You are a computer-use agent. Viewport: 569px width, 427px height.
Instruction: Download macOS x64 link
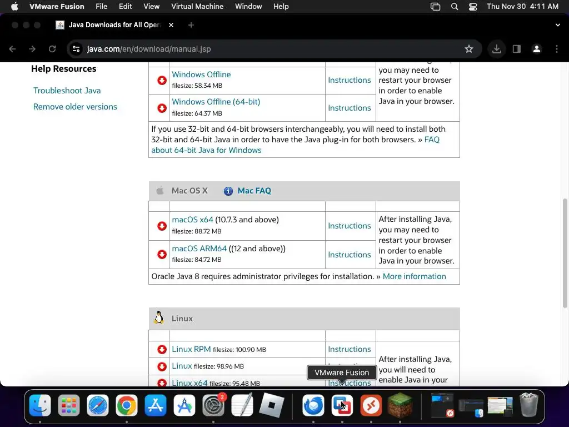click(x=192, y=220)
